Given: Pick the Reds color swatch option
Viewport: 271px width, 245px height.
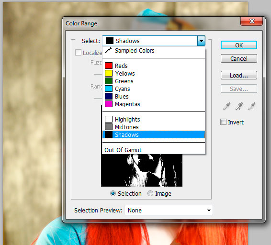Looking at the screenshot, I should [x=154, y=66].
